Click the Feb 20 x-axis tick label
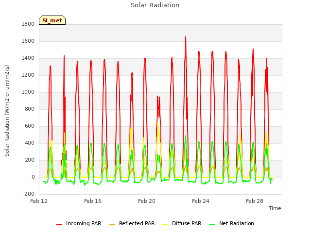Screen dimensions: 311x233 [x=147, y=201]
